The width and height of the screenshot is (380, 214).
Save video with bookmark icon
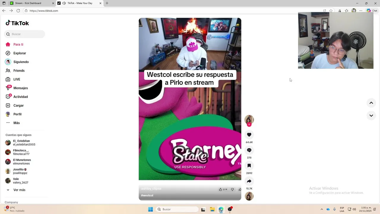point(249,166)
